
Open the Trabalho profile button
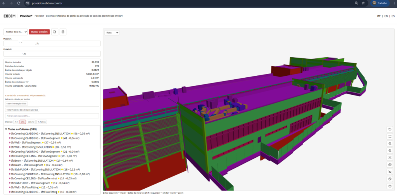click(x=380, y=3)
